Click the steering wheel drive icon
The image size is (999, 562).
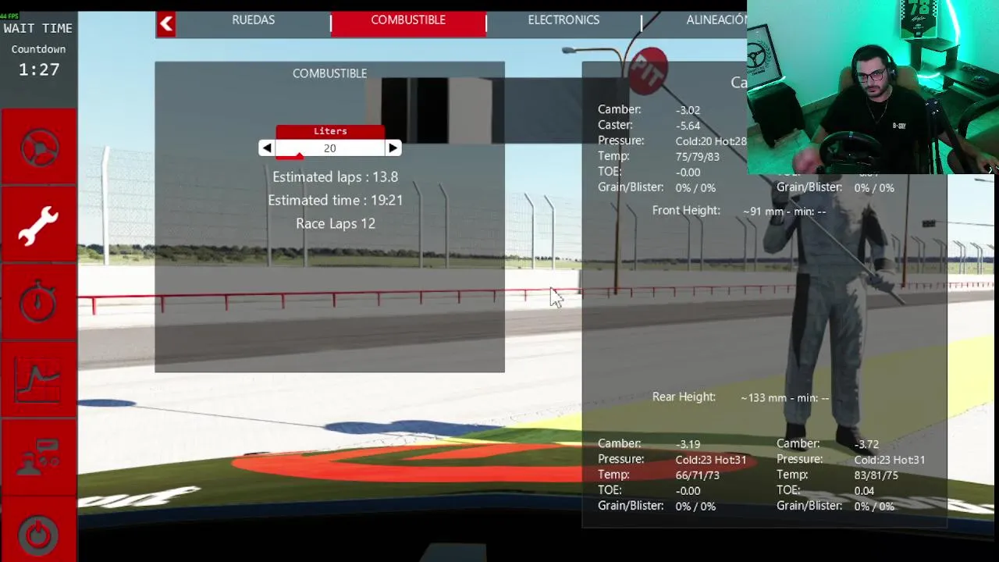pyautogui.click(x=39, y=148)
